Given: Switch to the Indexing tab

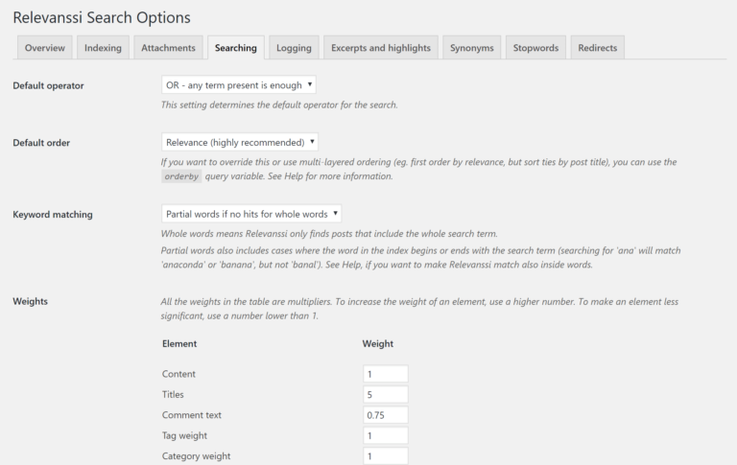Looking at the screenshot, I should click(x=103, y=47).
